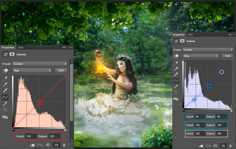
Task: Select the Curves adjustment icon in the Red panel
Action: pyautogui.click(x=6, y=54)
